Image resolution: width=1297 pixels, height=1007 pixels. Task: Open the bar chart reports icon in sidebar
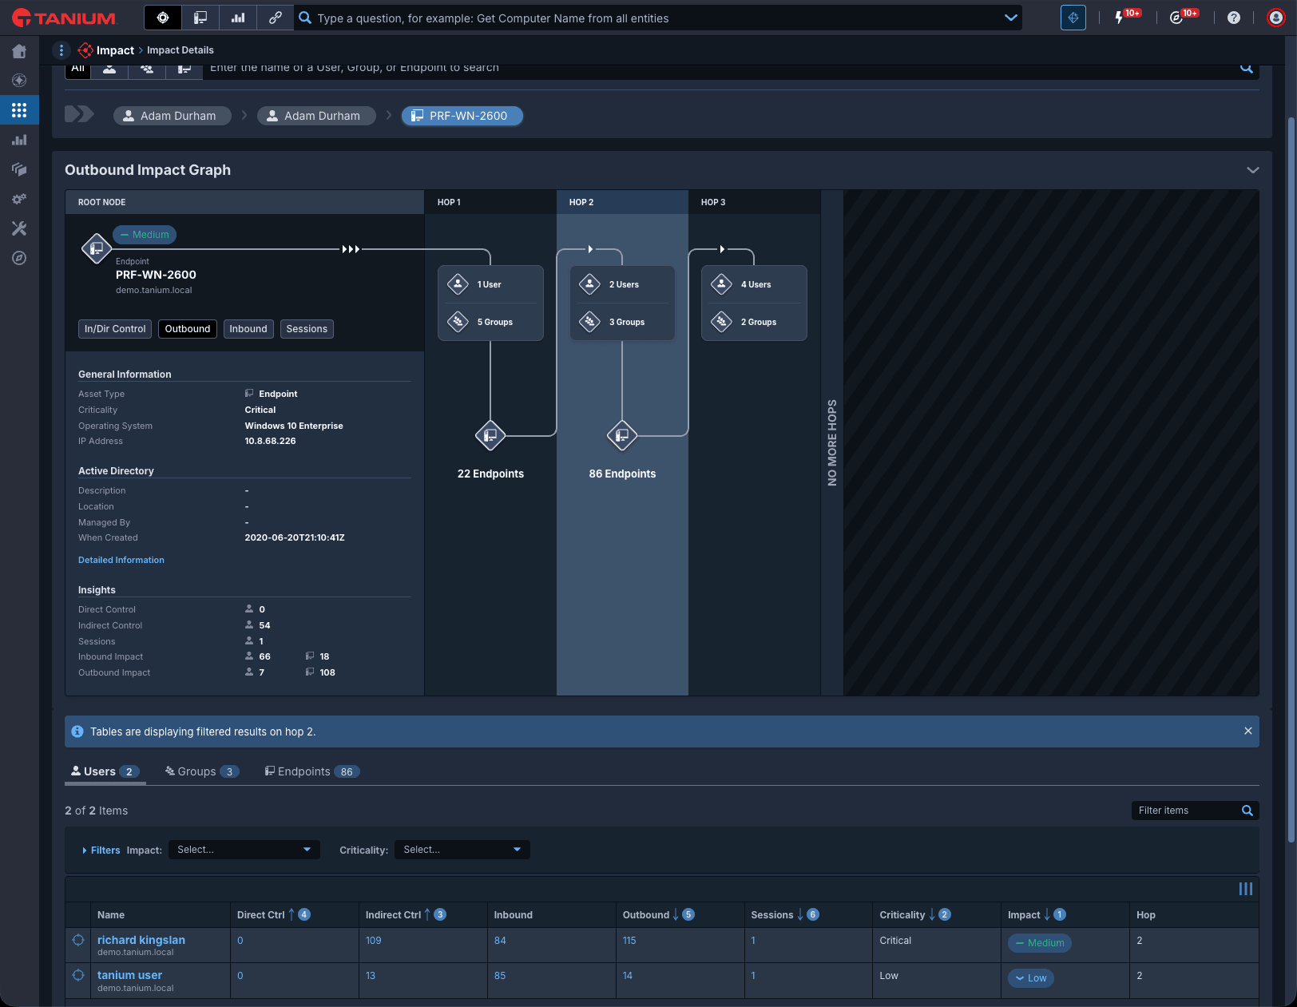point(19,140)
